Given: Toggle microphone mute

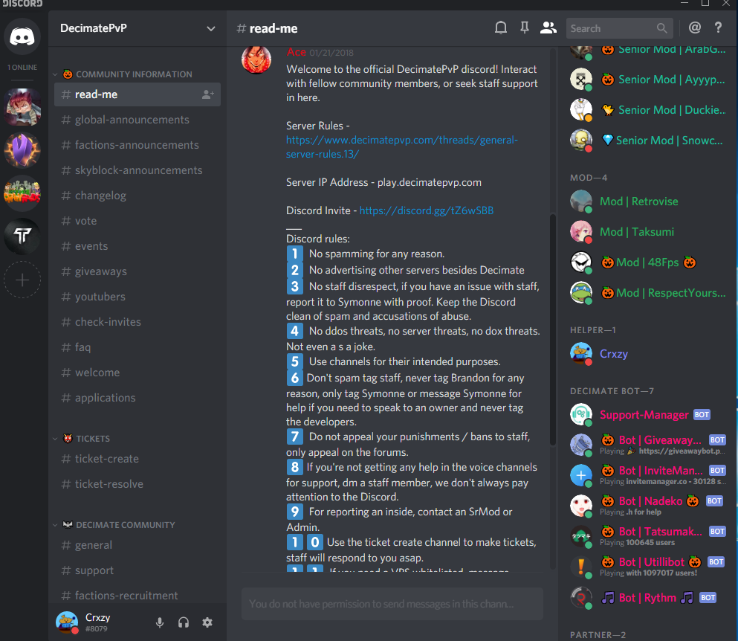Looking at the screenshot, I should coord(160,622).
